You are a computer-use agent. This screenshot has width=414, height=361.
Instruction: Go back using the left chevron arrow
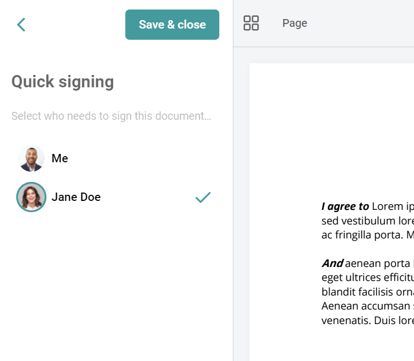pyautogui.click(x=21, y=25)
